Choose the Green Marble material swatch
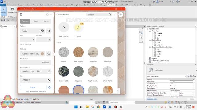 point(64,71)
